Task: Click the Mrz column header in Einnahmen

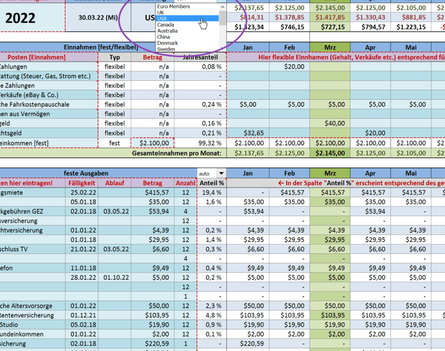Action: pos(330,47)
